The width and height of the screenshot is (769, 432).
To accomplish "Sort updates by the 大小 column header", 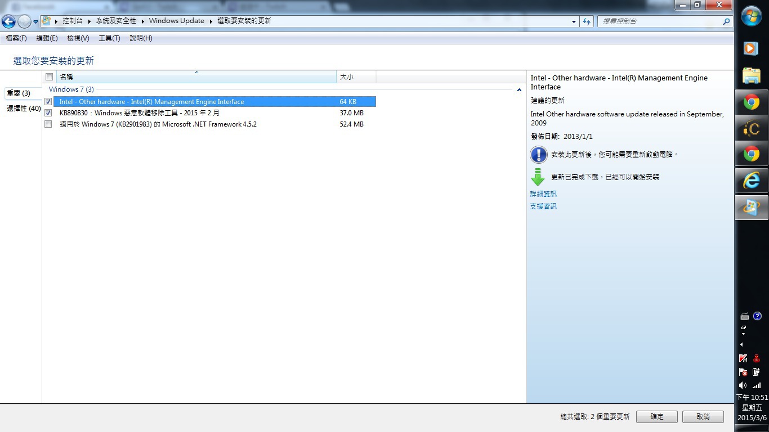I will [x=356, y=77].
